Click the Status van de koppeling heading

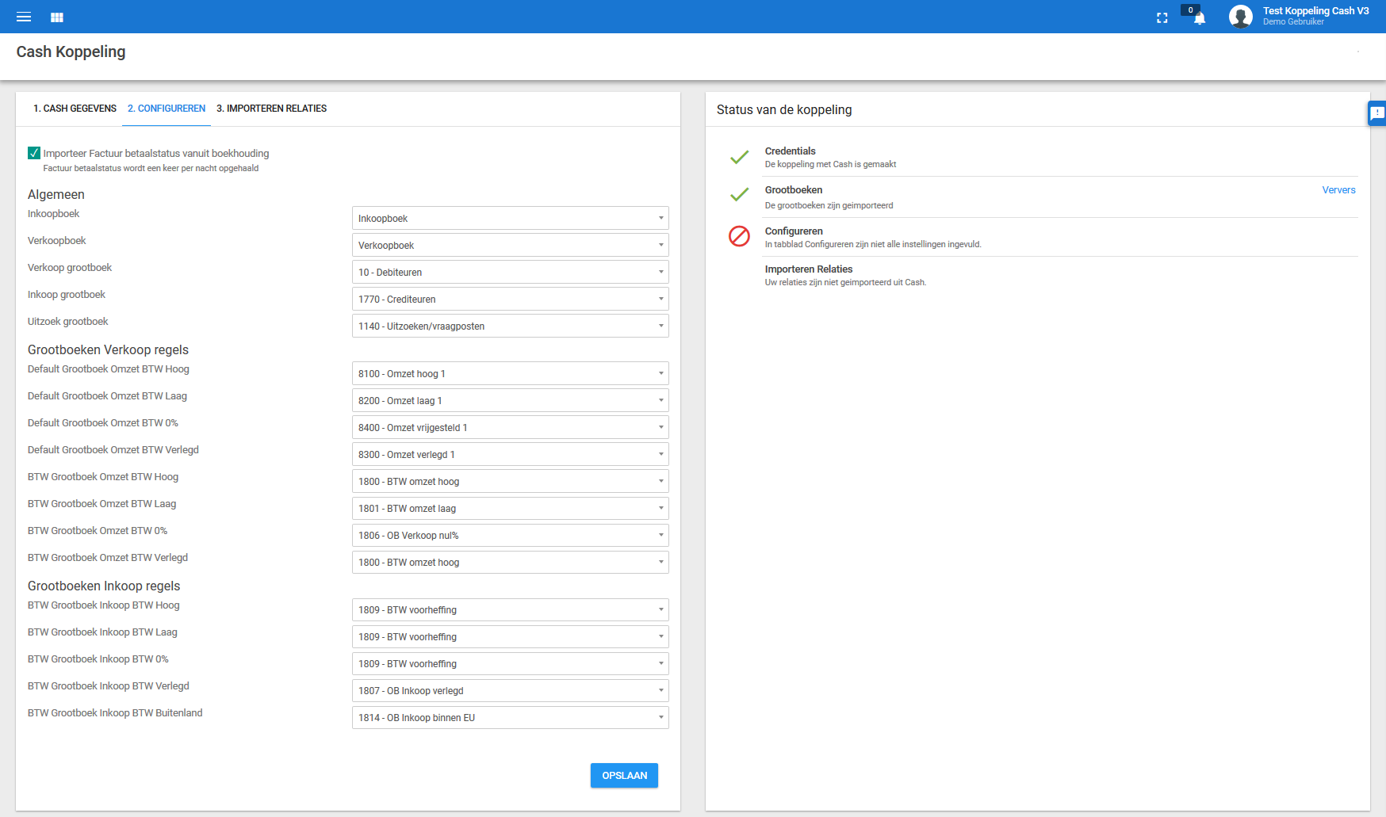click(784, 109)
